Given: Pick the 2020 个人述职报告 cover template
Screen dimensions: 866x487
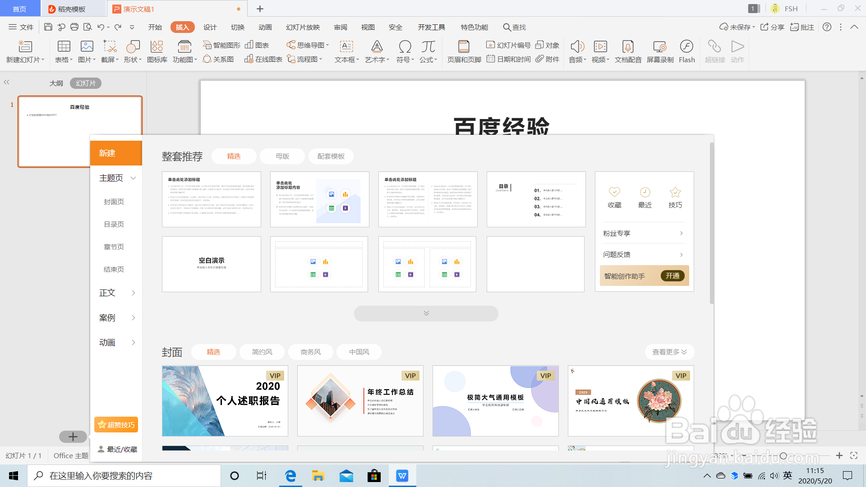Looking at the screenshot, I should [225, 401].
